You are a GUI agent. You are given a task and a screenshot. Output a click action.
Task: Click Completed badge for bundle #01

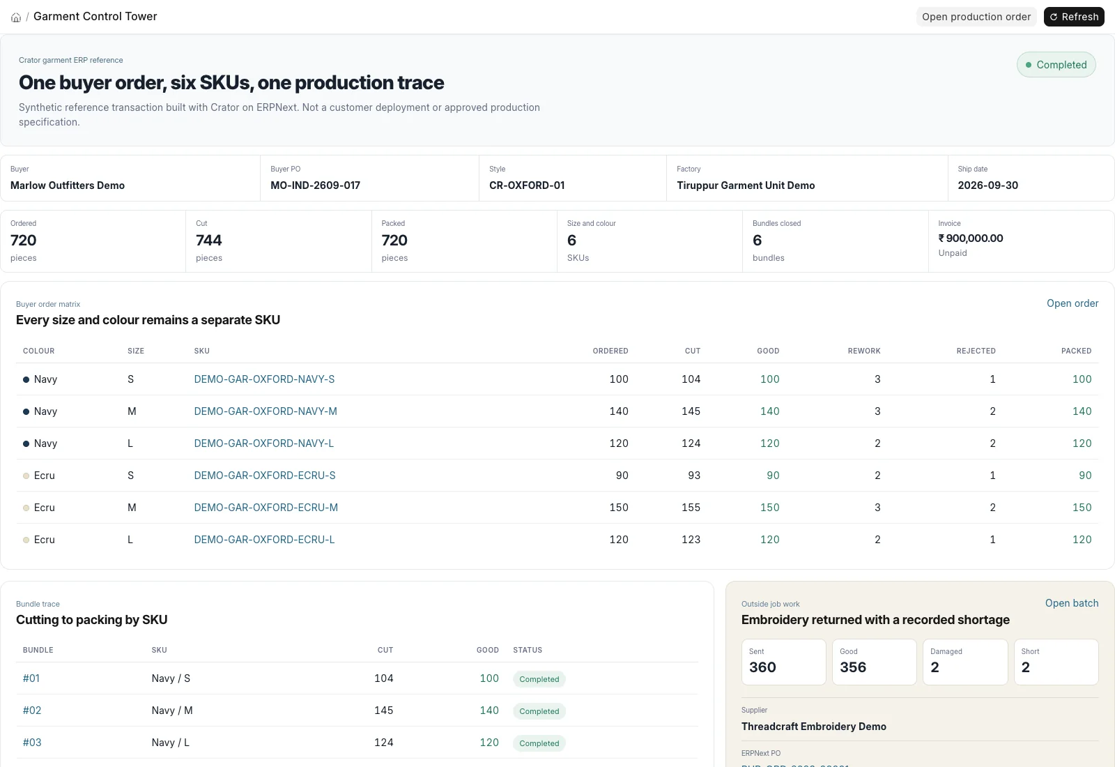coord(539,679)
